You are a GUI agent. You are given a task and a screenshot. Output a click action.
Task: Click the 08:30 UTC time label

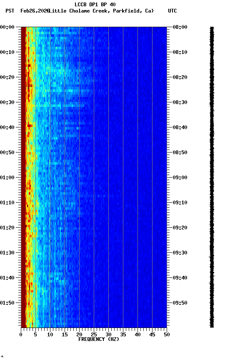(x=180, y=102)
